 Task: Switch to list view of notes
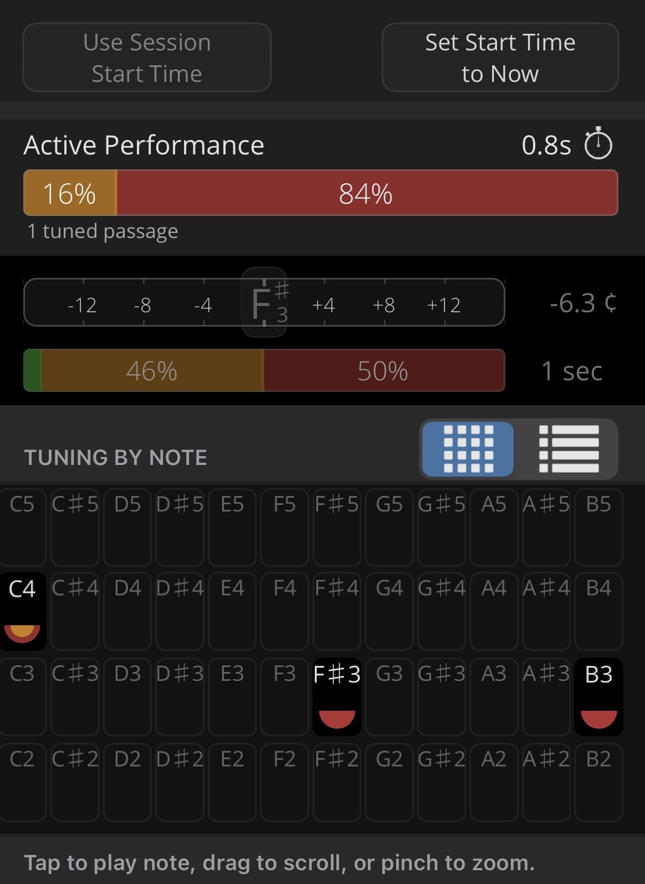pos(569,449)
